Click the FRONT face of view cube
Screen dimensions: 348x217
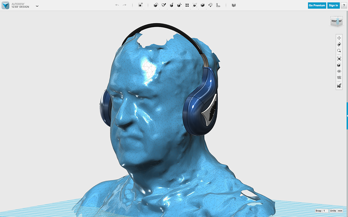pos(334,21)
